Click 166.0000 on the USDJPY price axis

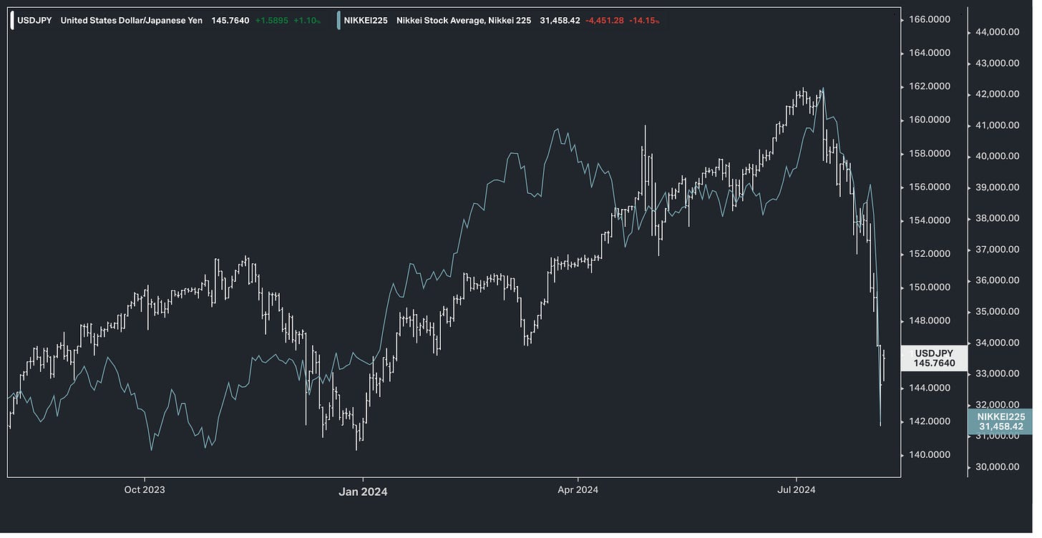930,19
